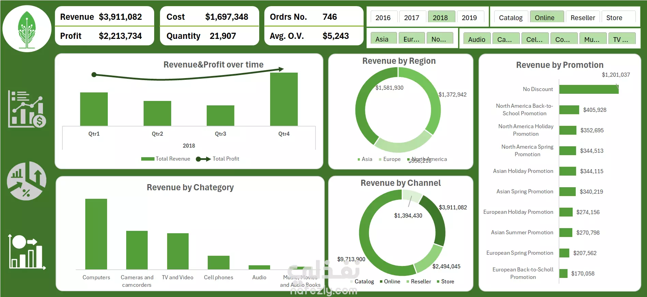Click the Computers category bar
The image size is (647, 297).
pos(96,234)
